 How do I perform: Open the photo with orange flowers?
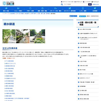tap(38, 36)
